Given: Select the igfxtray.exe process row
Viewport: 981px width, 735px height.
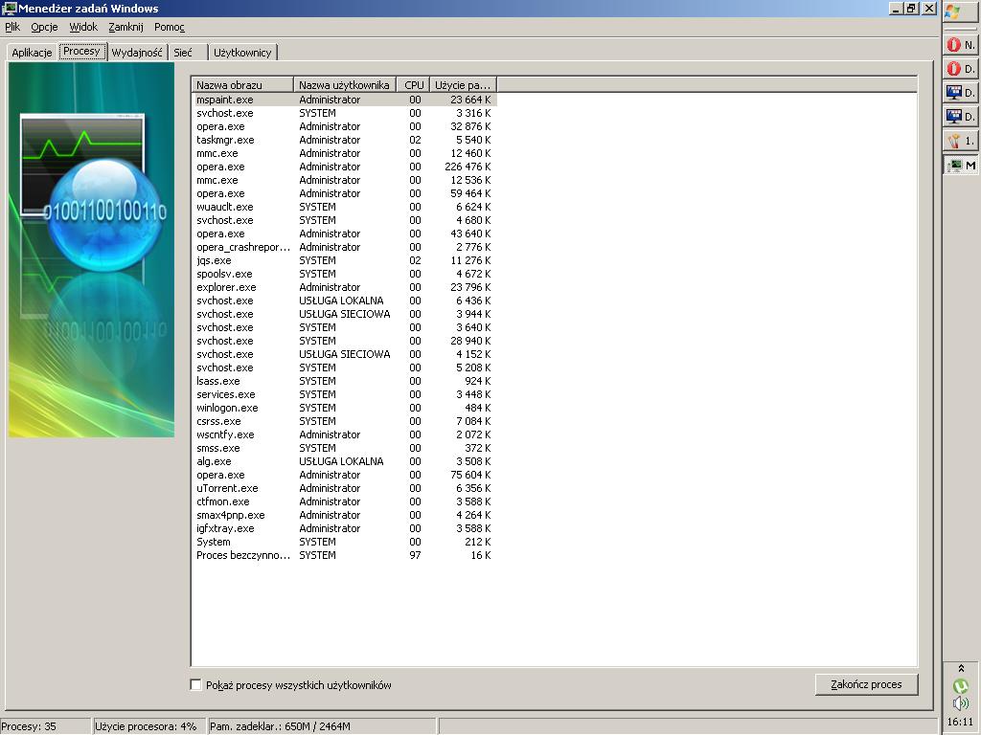Looking at the screenshot, I should [344, 528].
